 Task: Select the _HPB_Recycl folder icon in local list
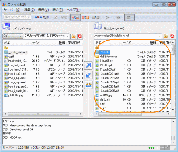[x=6, y=52]
